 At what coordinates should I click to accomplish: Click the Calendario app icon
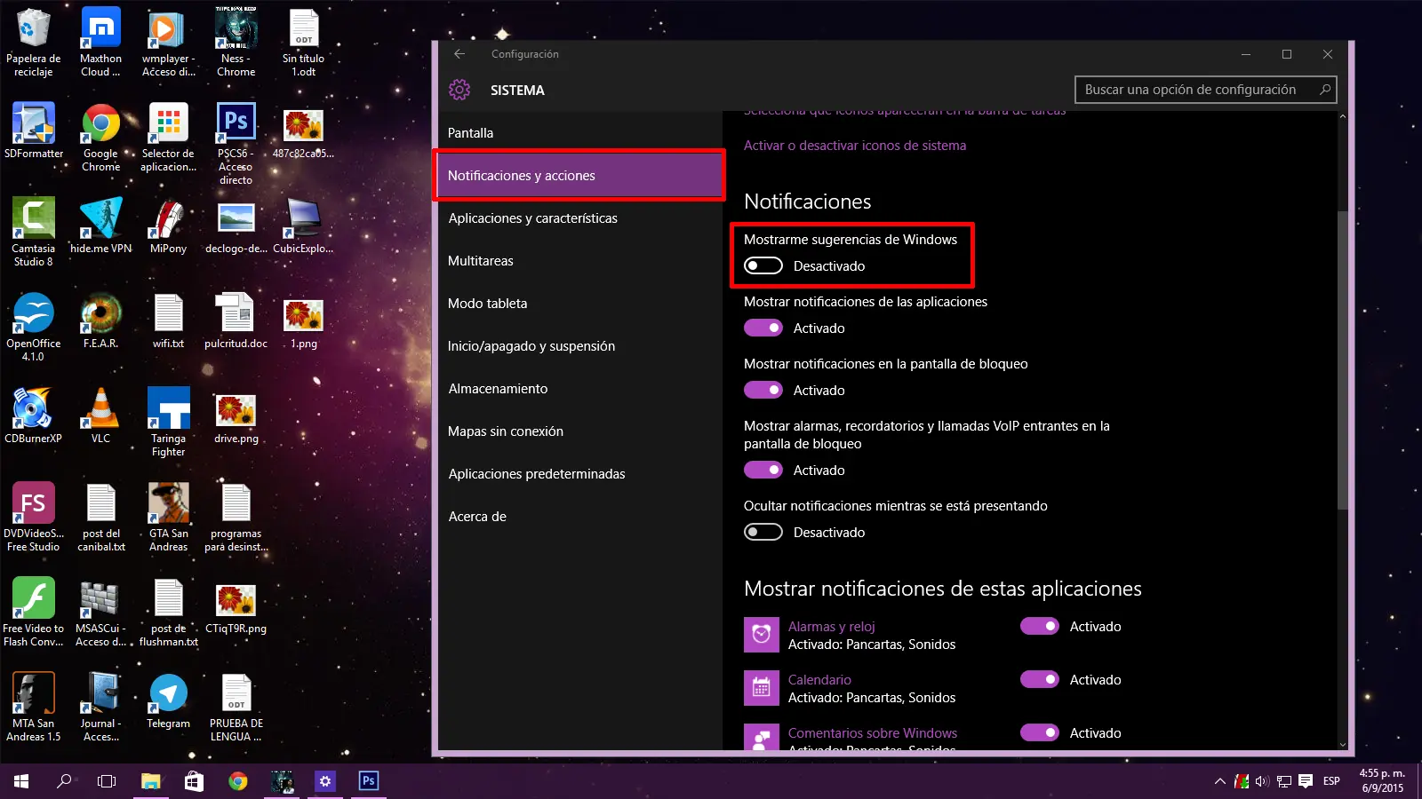pos(762,687)
